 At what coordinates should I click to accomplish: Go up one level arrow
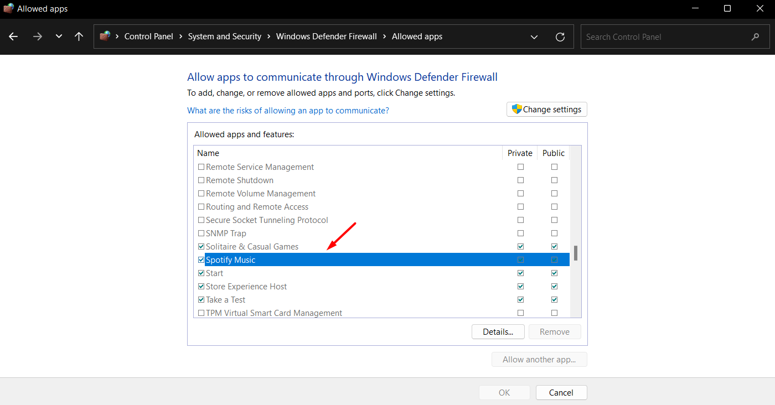click(x=79, y=37)
